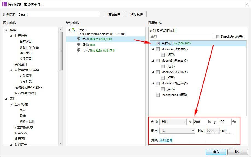Select the condition text If [[This.y+this.height/2]] <= 140

[102, 34]
